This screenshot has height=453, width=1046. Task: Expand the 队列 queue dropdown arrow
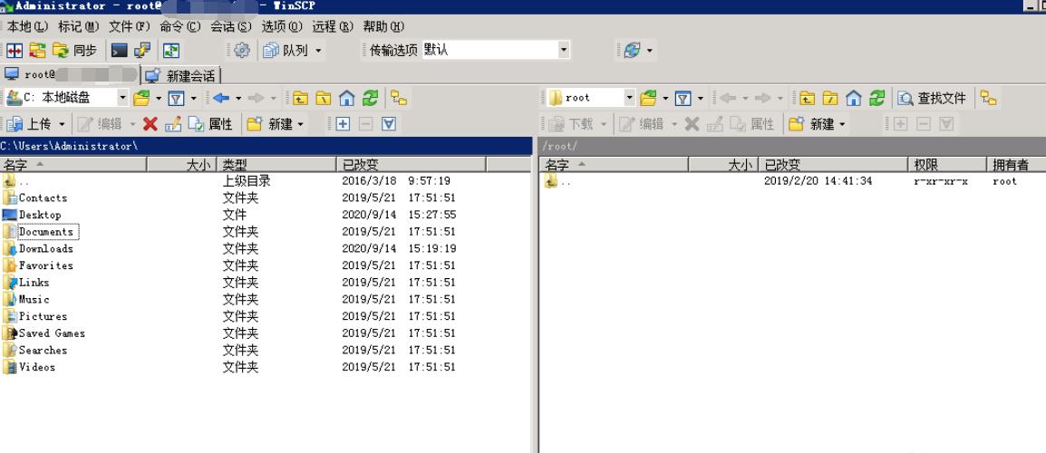[318, 51]
